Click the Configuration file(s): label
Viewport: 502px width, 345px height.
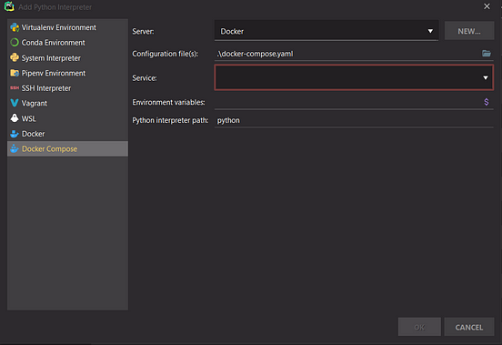pyautogui.click(x=166, y=54)
